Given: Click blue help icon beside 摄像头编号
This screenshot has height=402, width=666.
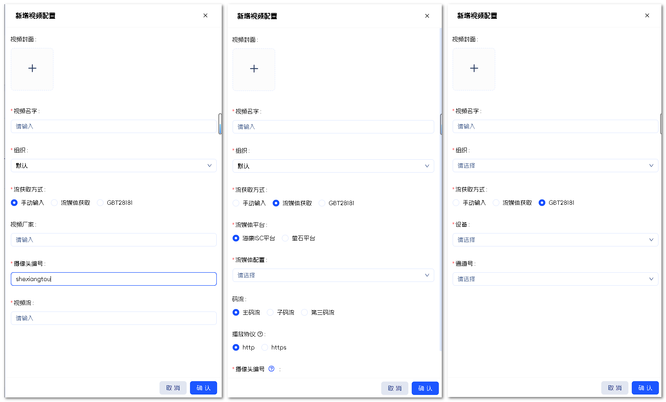Looking at the screenshot, I should [x=271, y=369].
